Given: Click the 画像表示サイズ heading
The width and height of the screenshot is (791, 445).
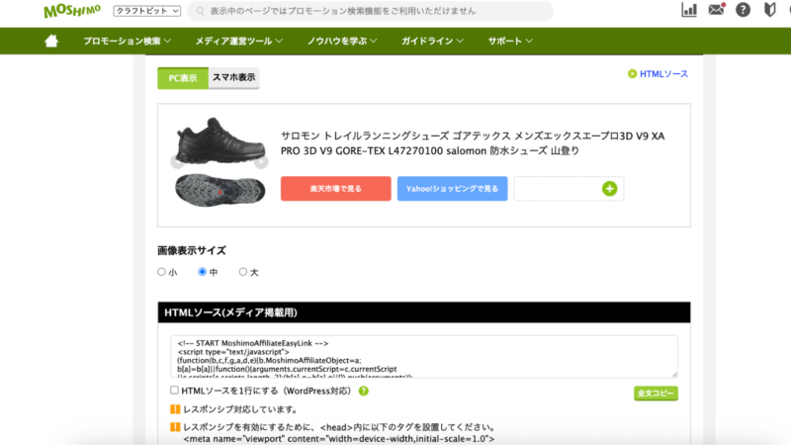Looking at the screenshot, I should 192,251.
